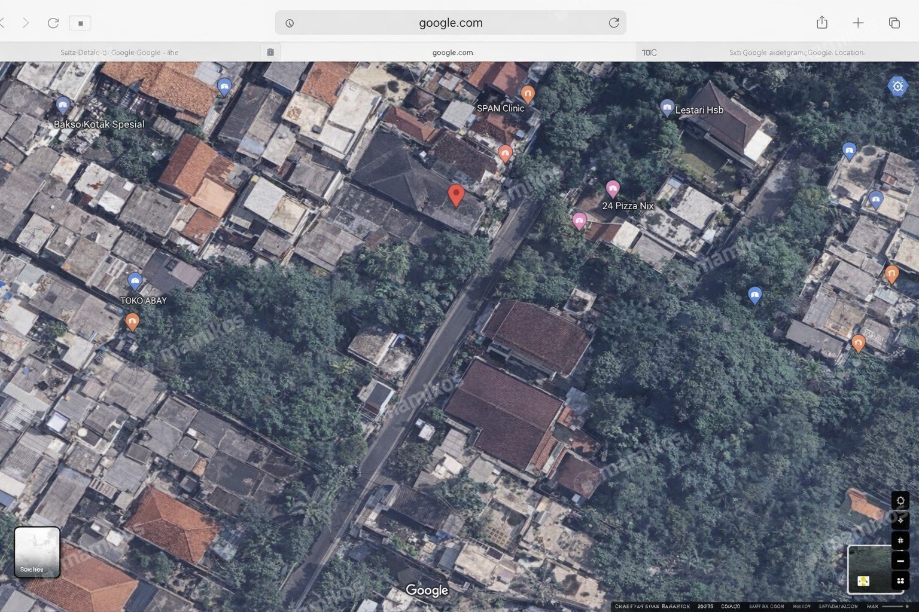This screenshot has height=612, width=919.
Task: Click the compass star button in right controls
Action: (x=900, y=521)
